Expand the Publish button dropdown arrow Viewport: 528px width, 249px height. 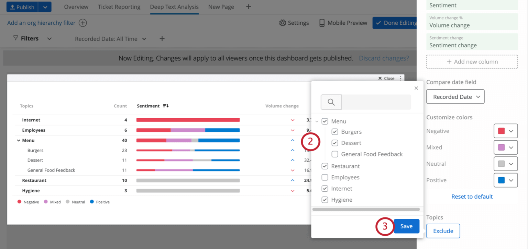pyautogui.click(x=45, y=7)
